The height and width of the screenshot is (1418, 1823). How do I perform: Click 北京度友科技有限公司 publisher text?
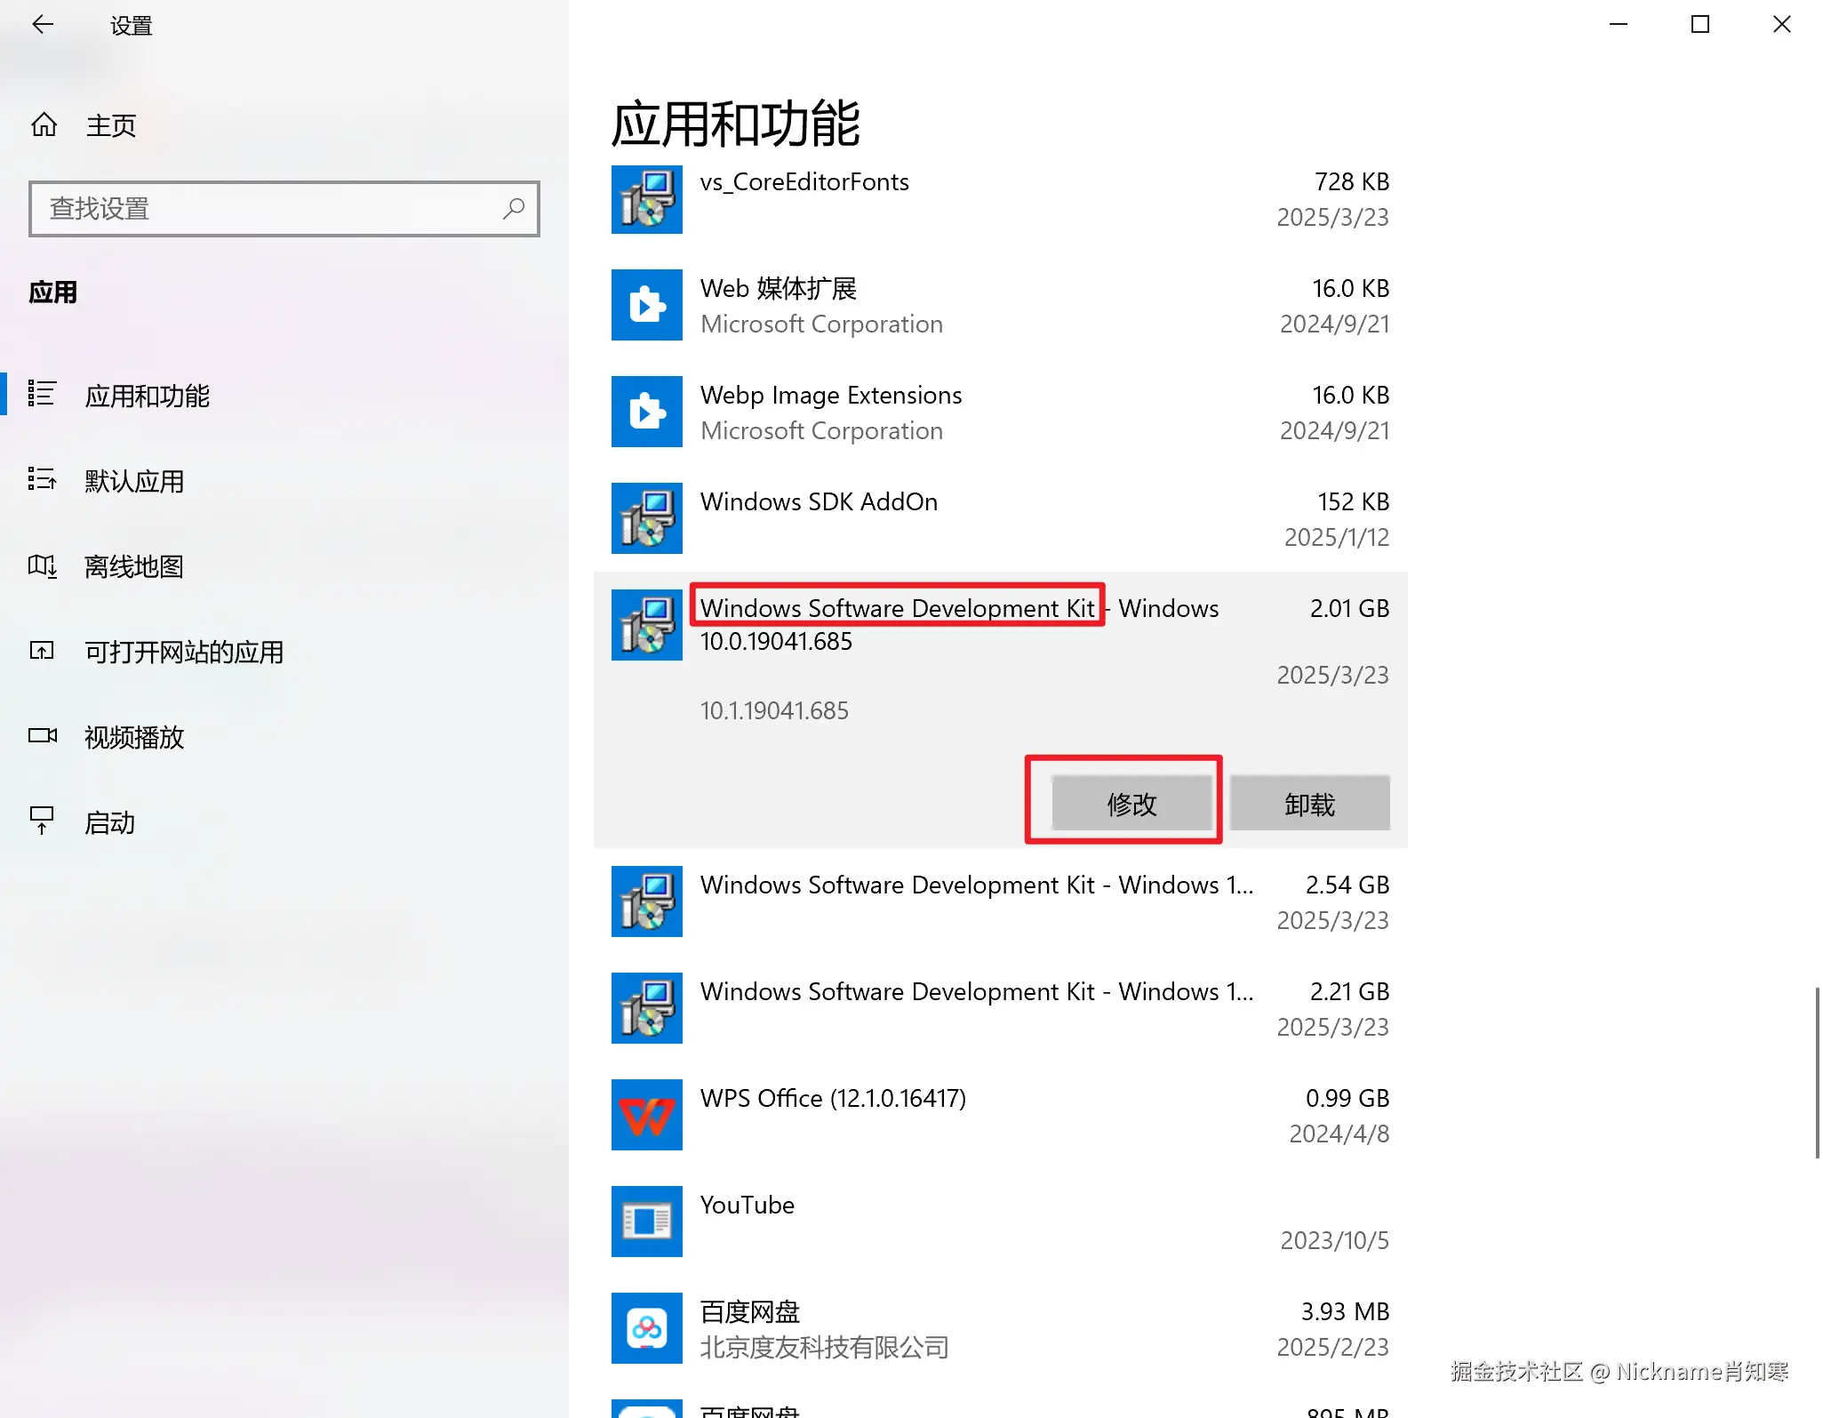[825, 1347]
